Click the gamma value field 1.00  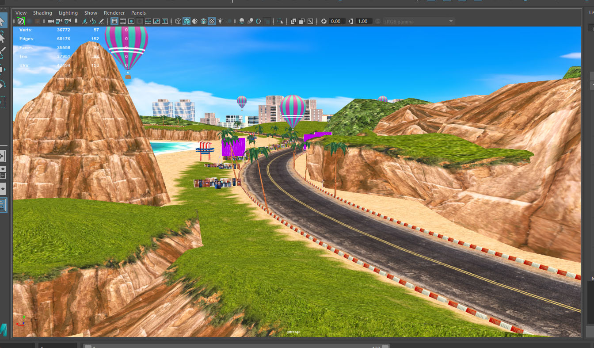363,21
